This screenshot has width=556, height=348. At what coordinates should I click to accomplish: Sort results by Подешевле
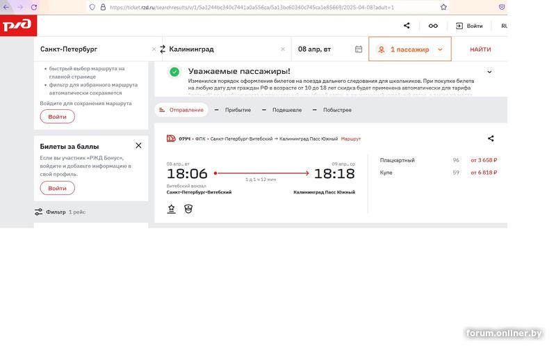tap(281, 110)
